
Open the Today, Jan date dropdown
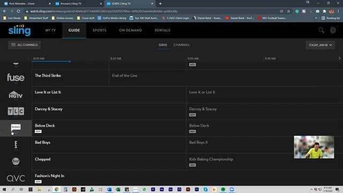(x=320, y=45)
